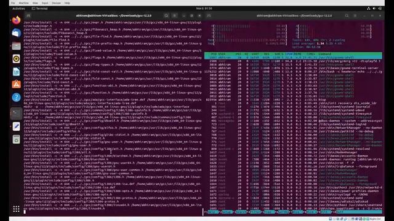Viewport: 394px width, 221px height.
Task: Select the htop process row
Action: tap(293, 99)
